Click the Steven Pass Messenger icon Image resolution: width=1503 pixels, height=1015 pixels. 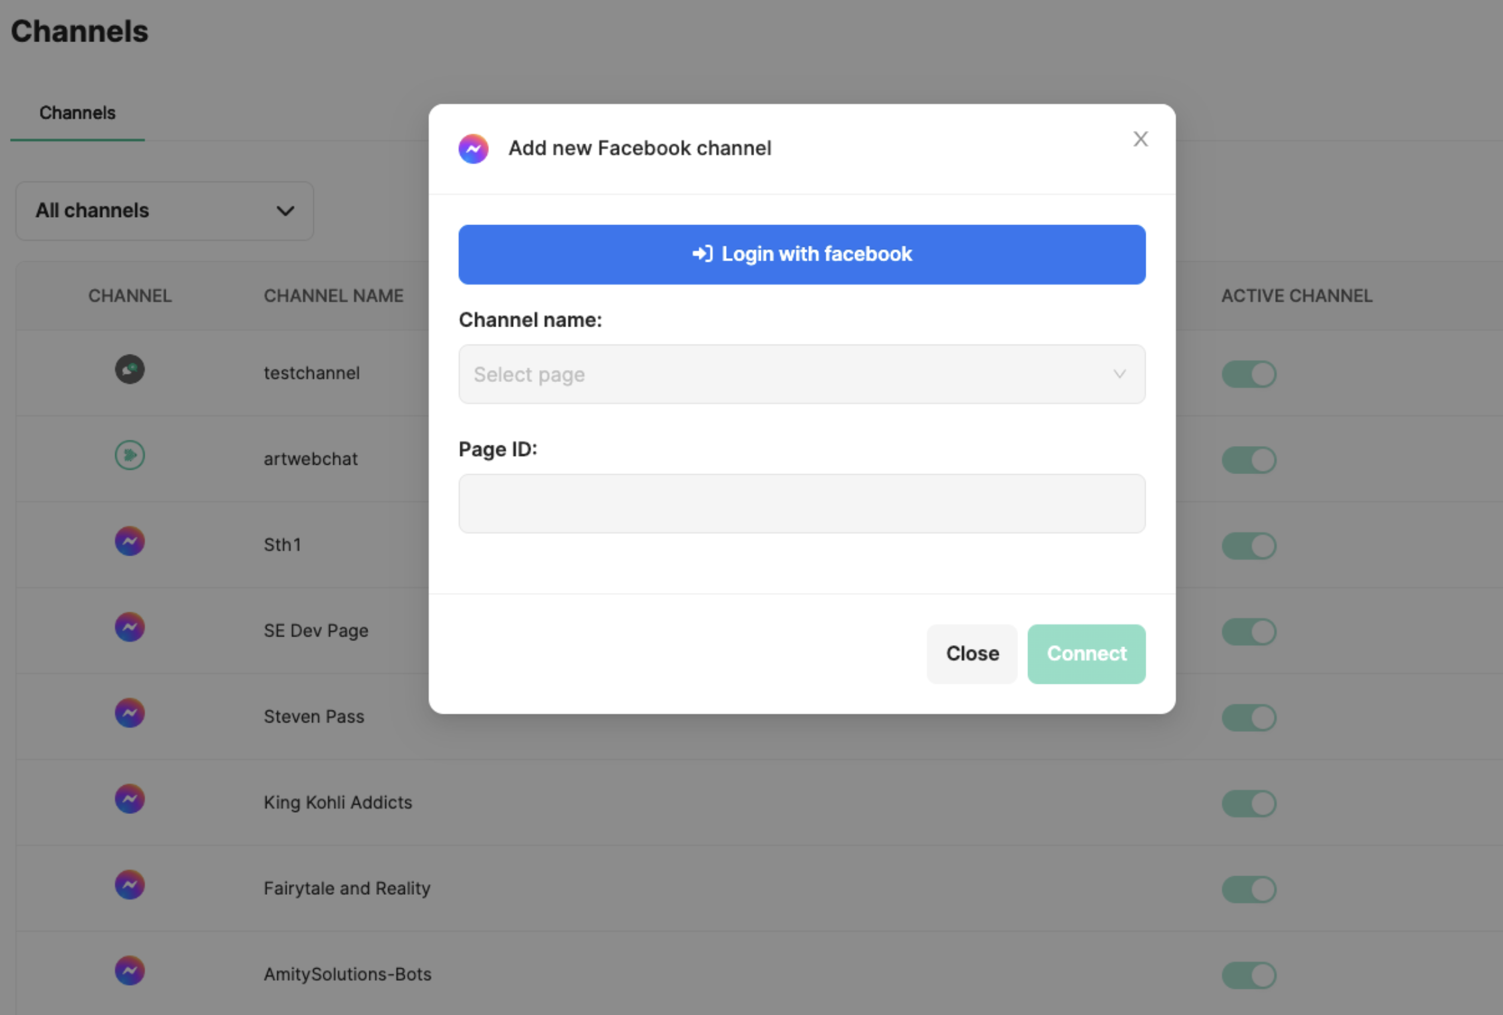coord(130,713)
